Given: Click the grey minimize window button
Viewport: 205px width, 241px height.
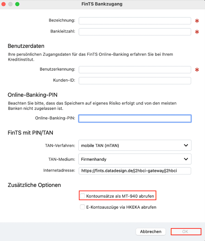Looking at the screenshot, I should point(10,4).
